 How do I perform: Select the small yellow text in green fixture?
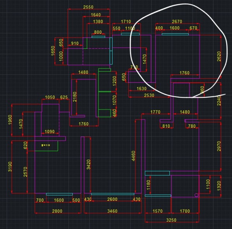click(x=46, y=145)
